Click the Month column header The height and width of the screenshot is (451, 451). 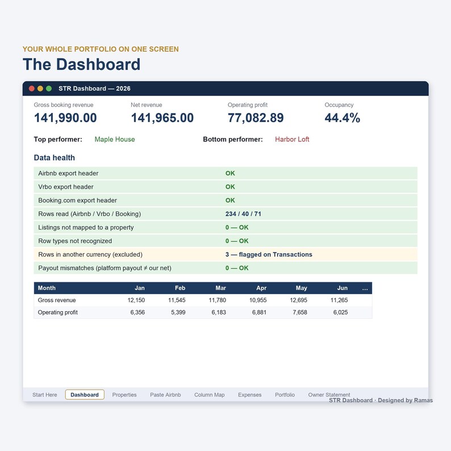(47, 288)
